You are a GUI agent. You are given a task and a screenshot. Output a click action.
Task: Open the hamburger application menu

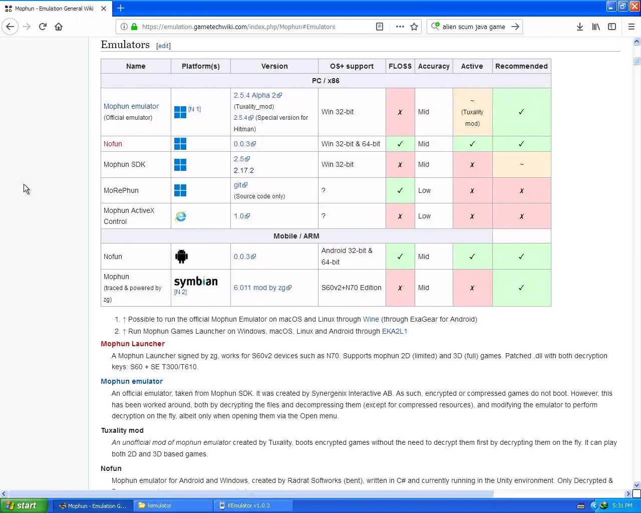631,27
